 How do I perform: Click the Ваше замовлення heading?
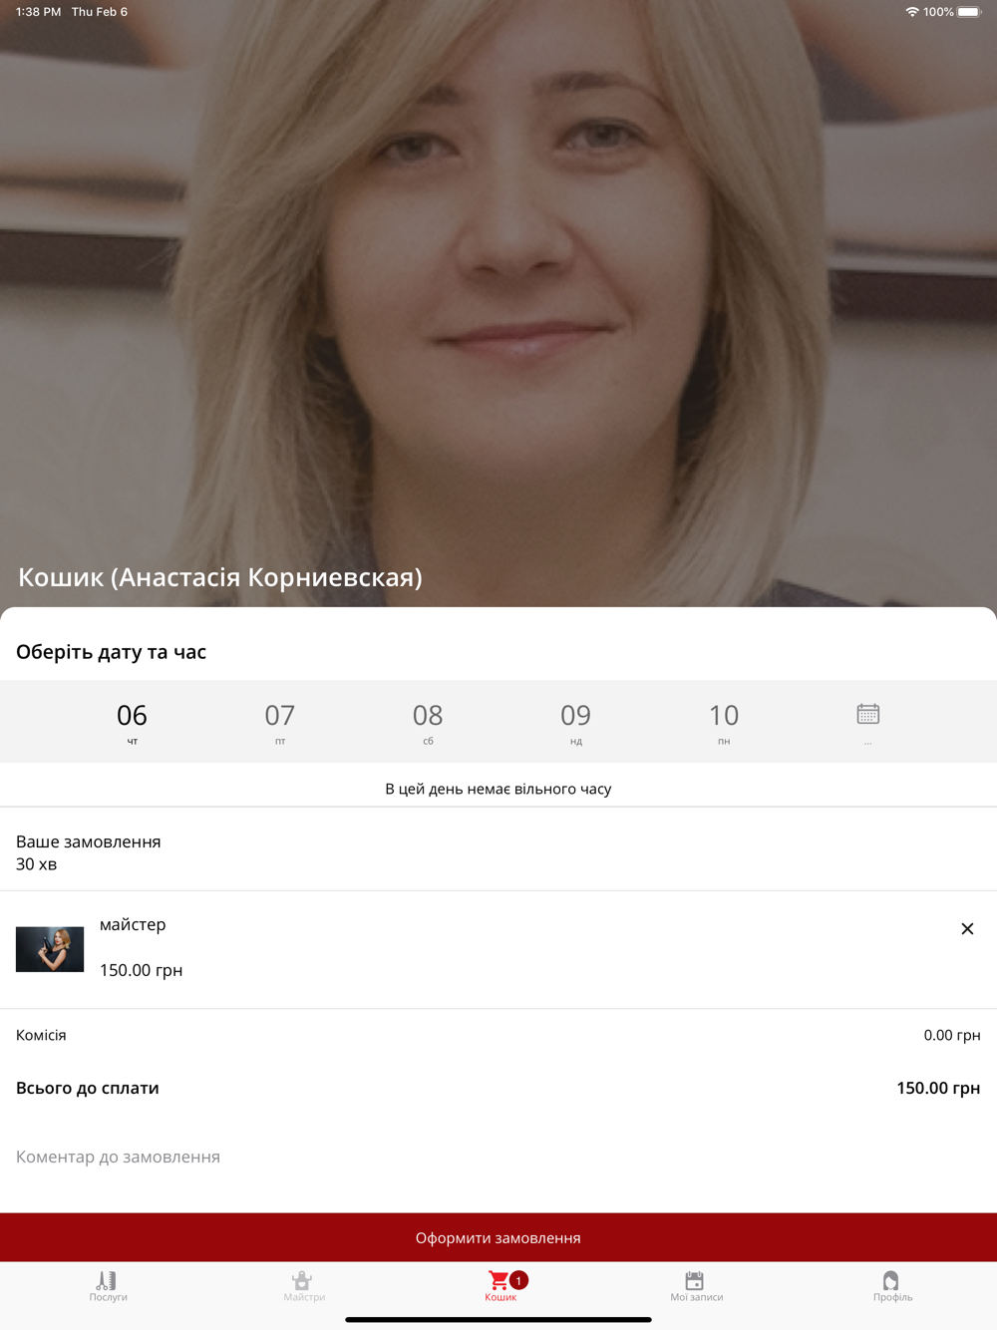pos(89,841)
